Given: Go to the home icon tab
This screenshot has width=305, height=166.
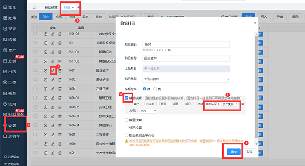Looking at the screenshot, I should coord(34,7).
